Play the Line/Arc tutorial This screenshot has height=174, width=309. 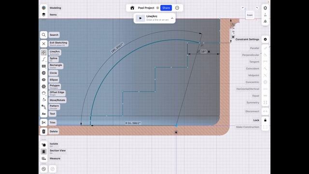pyautogui.click(x=140, y=18)
